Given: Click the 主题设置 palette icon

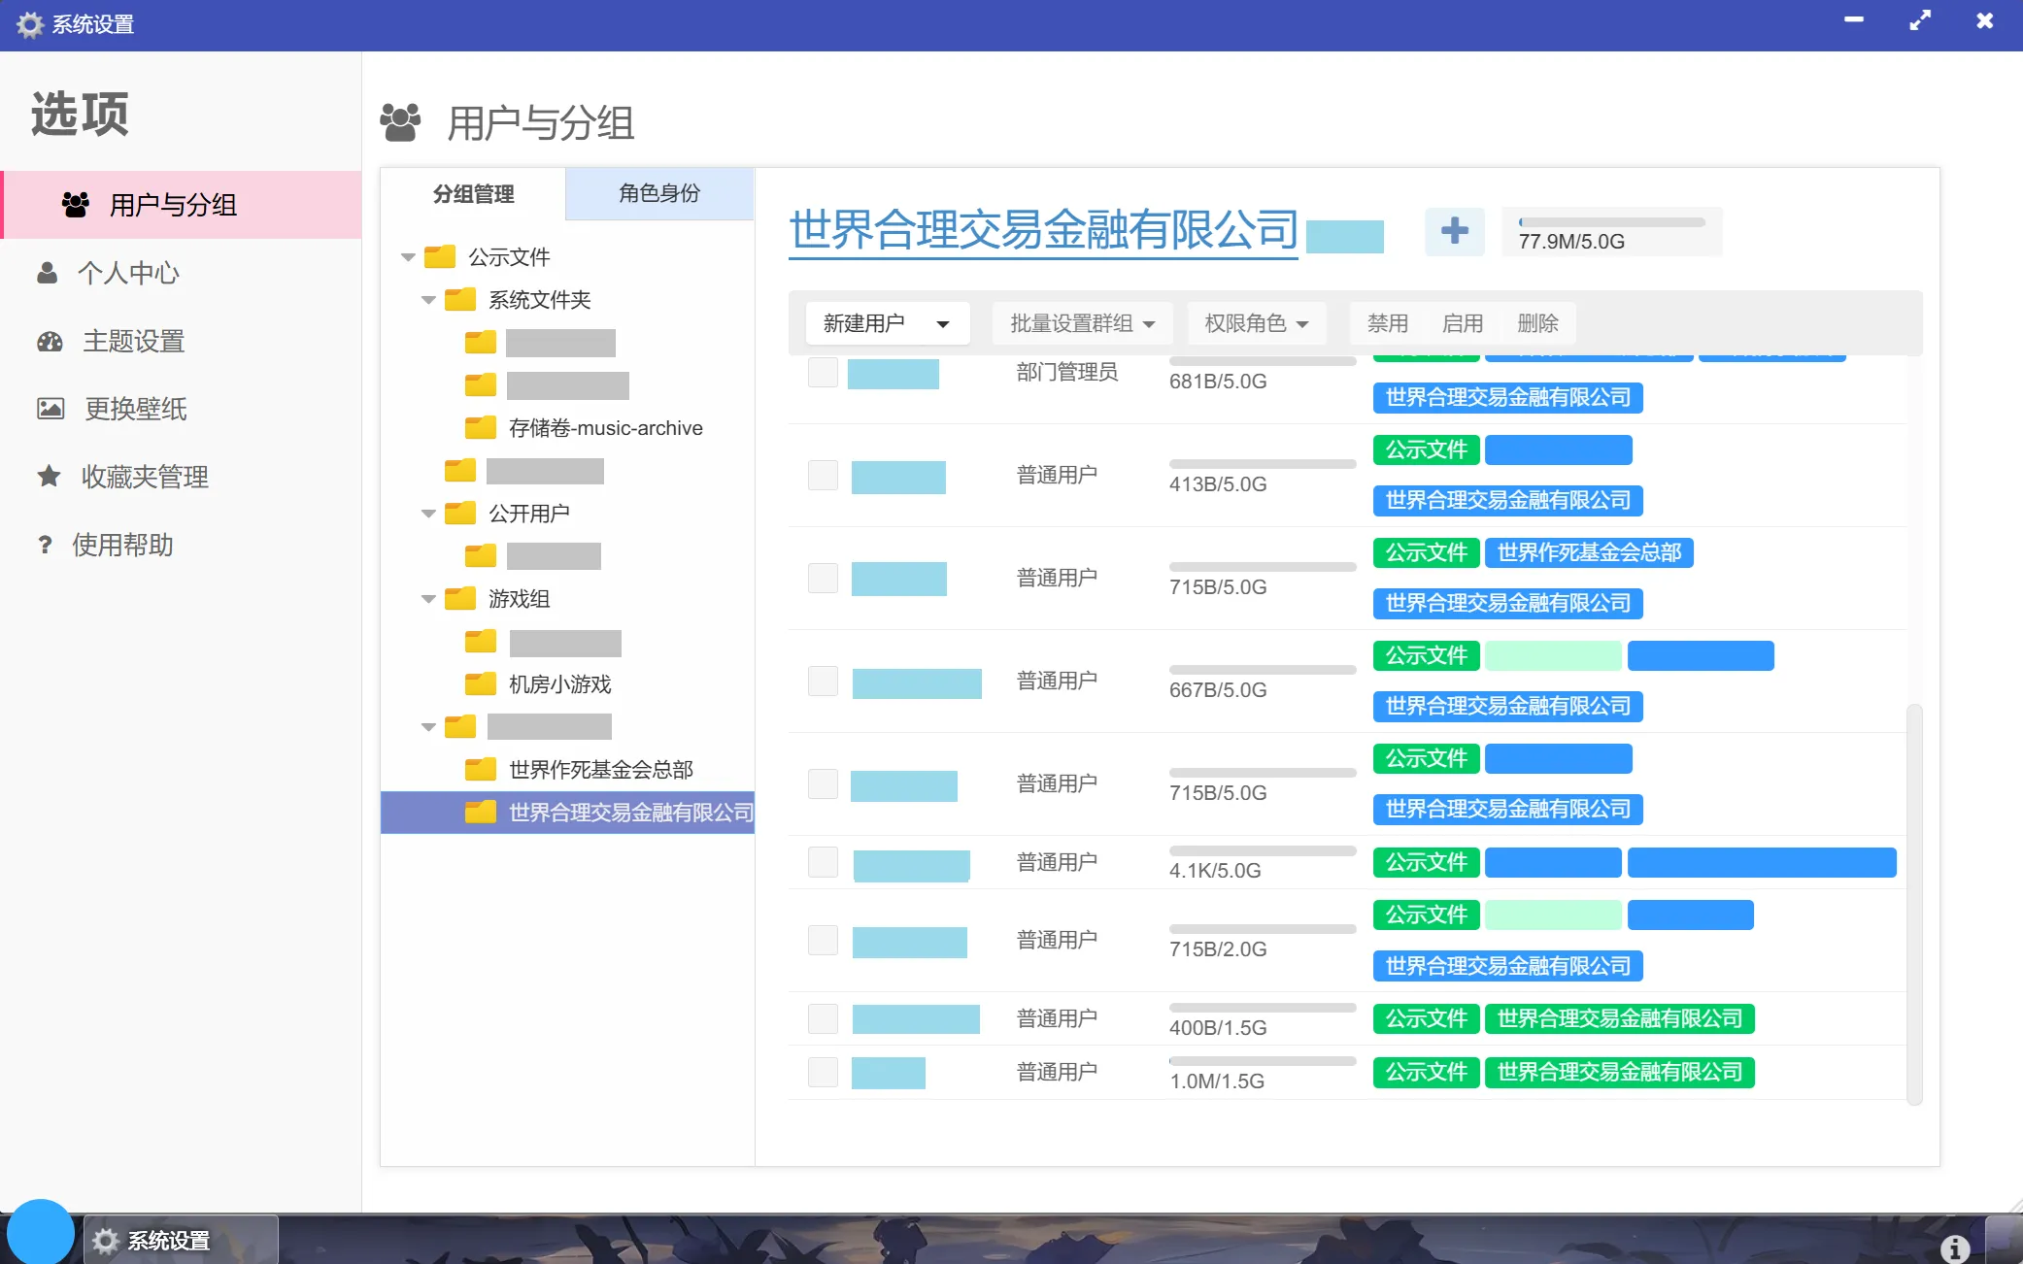Looking at the screenshot, I should (x=50, y=341).
